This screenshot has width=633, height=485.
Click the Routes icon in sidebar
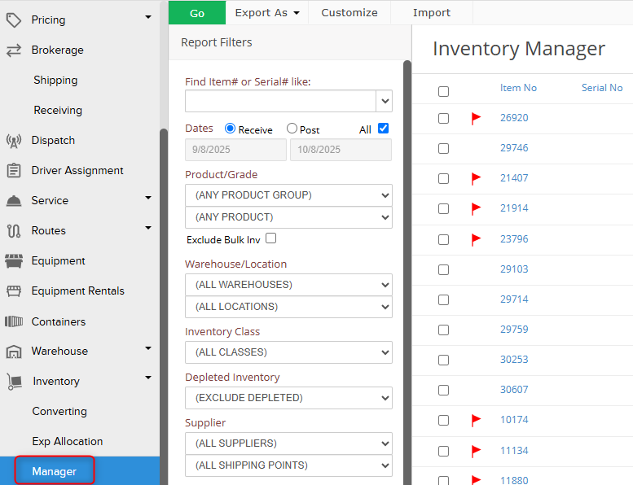pos(13,231)
